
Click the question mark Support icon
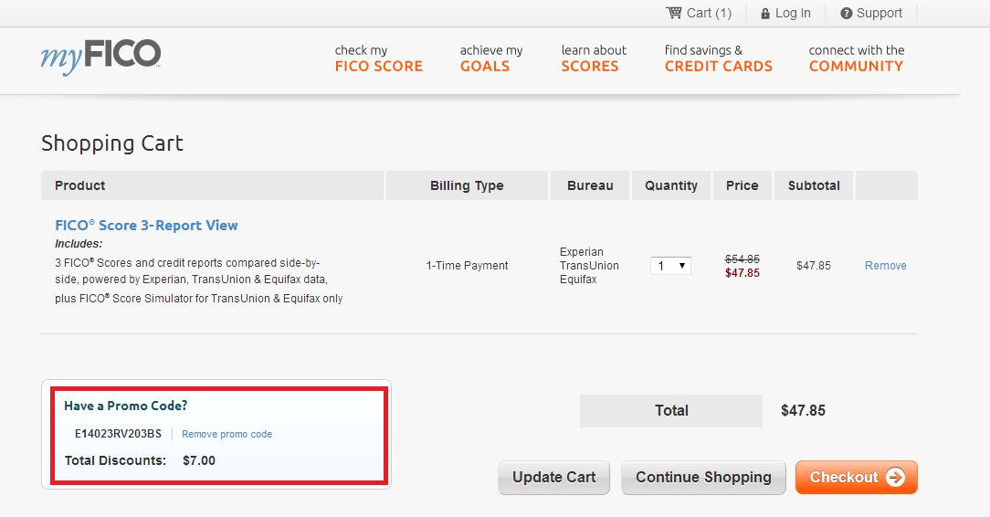pyautogui.click(x=847, y=14)
